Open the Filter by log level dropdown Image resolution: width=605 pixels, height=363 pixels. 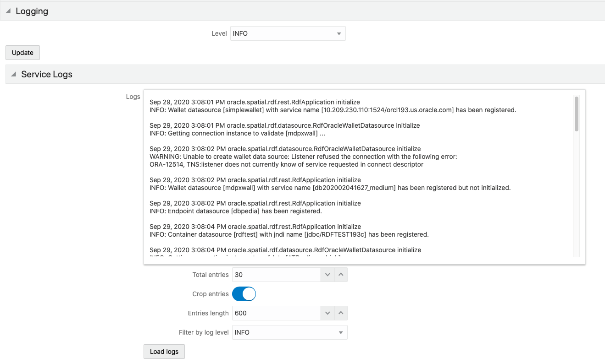(x=289, y=332)
